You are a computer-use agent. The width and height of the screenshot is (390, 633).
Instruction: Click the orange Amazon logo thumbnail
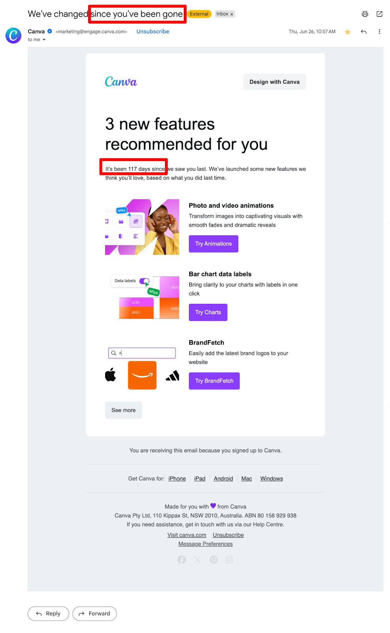[142, 375]
